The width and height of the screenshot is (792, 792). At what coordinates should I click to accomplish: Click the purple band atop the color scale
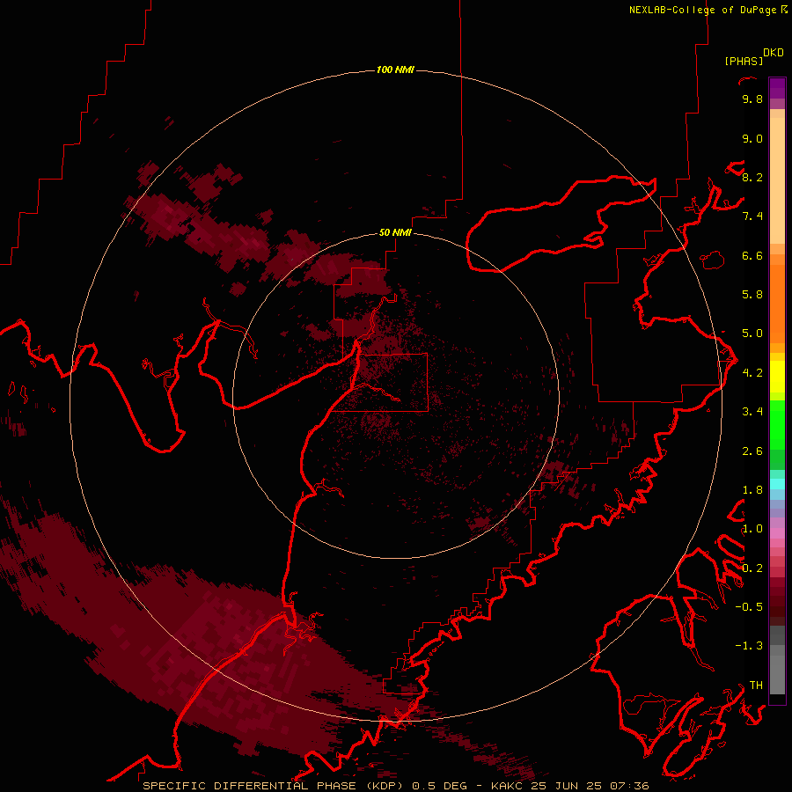point(777,88)
